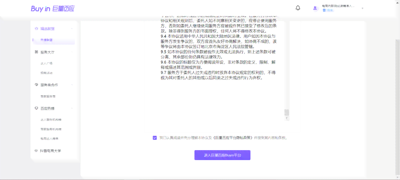The height and width of the screenshot is (180, 400).
Task: Click the account name text in header
Action: [x=338, y=6]
